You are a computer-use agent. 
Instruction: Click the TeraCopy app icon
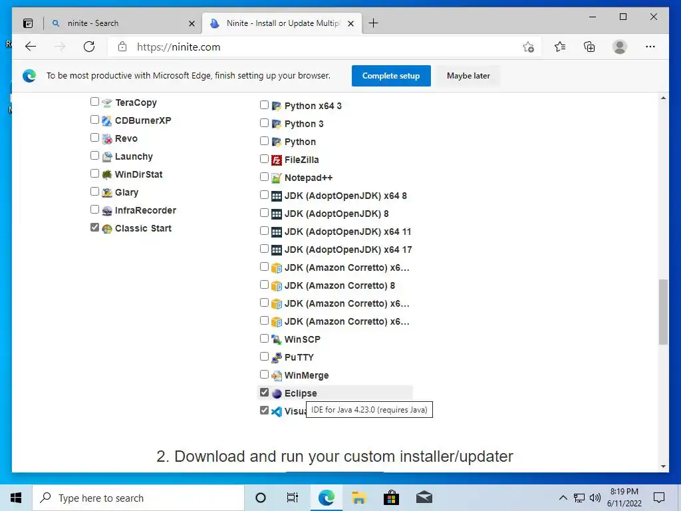107,102
